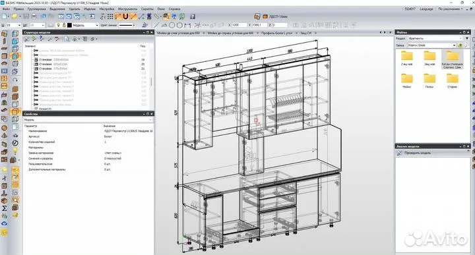Open the layer dropdown labeled Модель
Viewport: 475px width, 255px height.
pyautogui.click(x=85, y=25)
